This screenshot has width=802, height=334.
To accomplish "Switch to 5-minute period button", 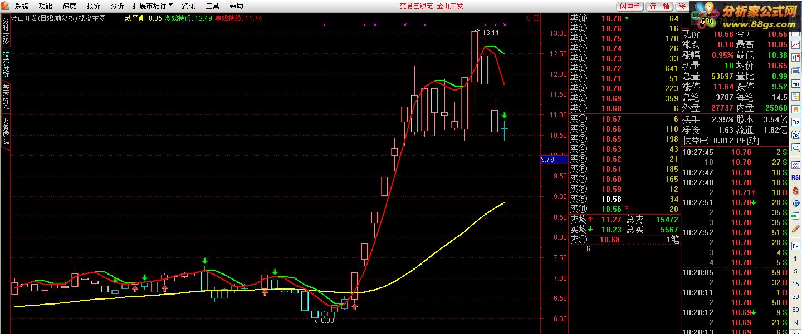I will pyautogui.click(x=796, y=271).
